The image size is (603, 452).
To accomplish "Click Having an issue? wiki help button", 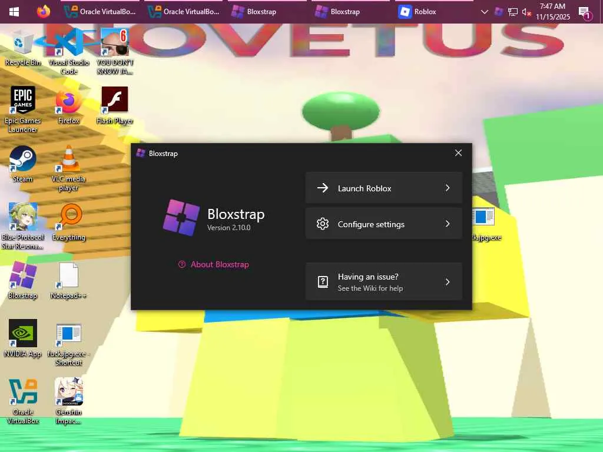I will click(384, 282).
